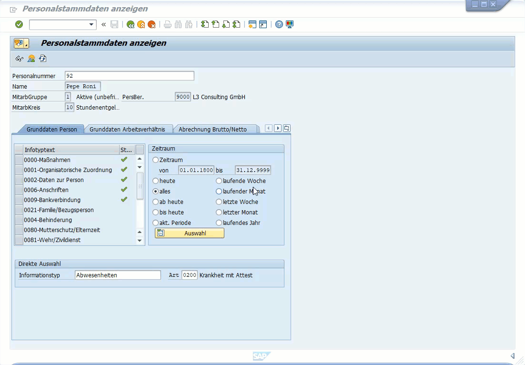Screen dimensions: 525x365
Task: Go to the next page icon
Action: (x=226, y=24)
